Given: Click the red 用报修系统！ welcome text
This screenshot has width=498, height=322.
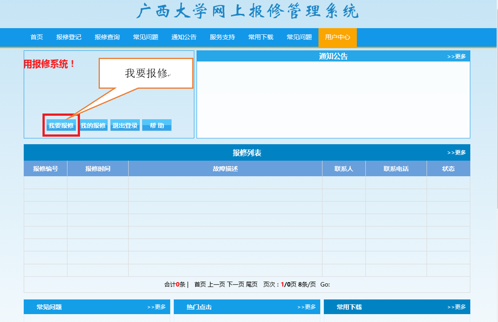Looking at the screenshot, I should (x=50, y=64).
